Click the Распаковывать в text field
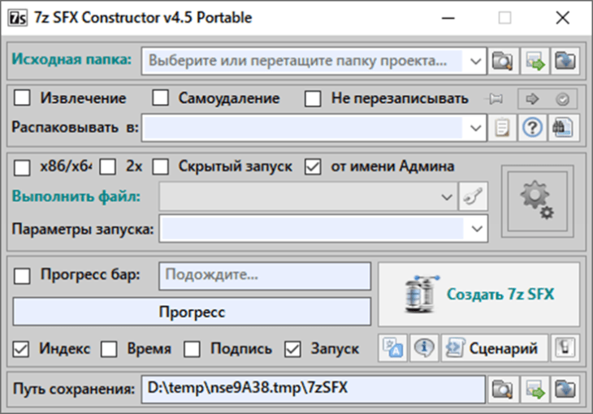Screen dimensions: 593x414 click(x=303, y=127)
